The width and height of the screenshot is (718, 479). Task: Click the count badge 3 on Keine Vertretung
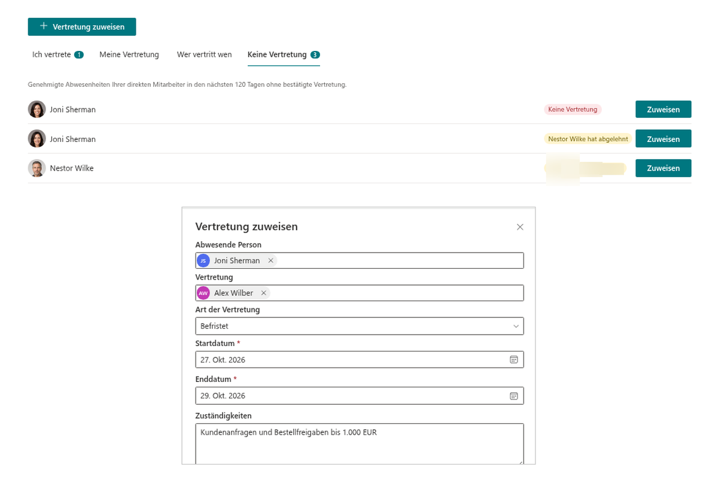click(315, 54)
